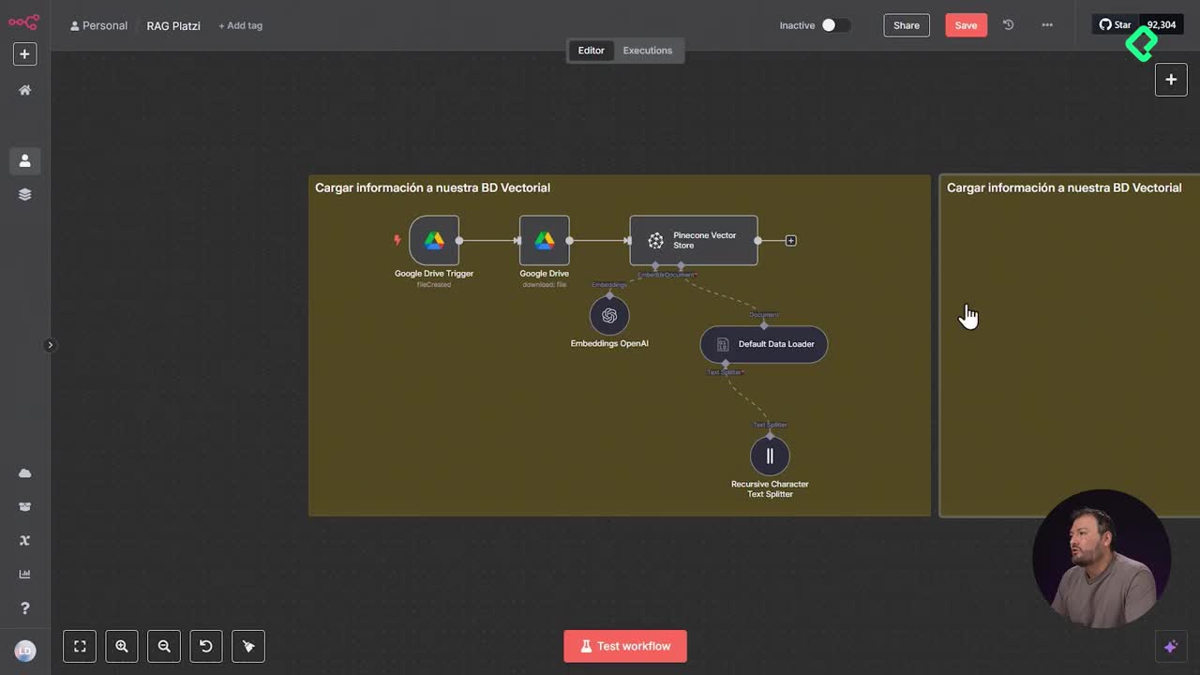Open more options via three-dot menu

(1047, 25)
